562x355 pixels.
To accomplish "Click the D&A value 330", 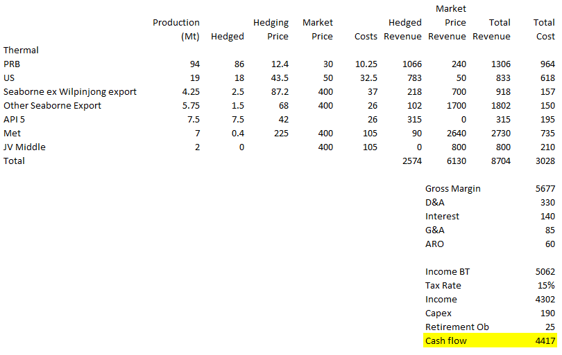I will point(547,202).
